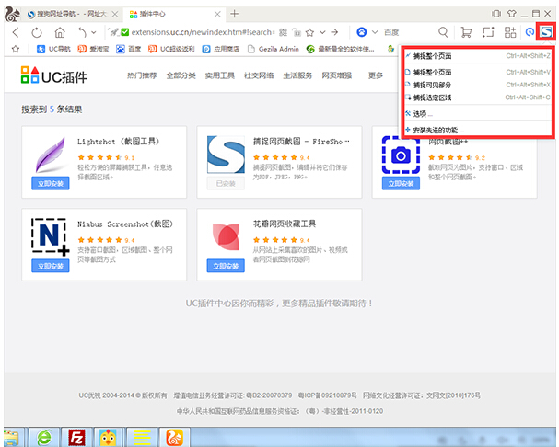Click the magnifier search icon
The width and height of the screenshot is (559, 447).
[443, 32]
